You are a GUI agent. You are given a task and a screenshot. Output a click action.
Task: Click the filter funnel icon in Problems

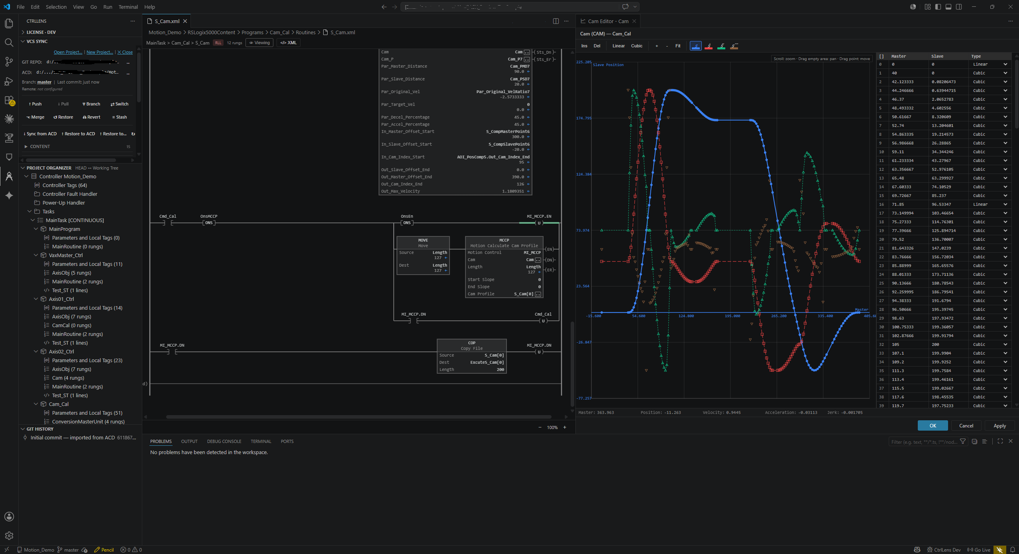[x=963, y=441]
